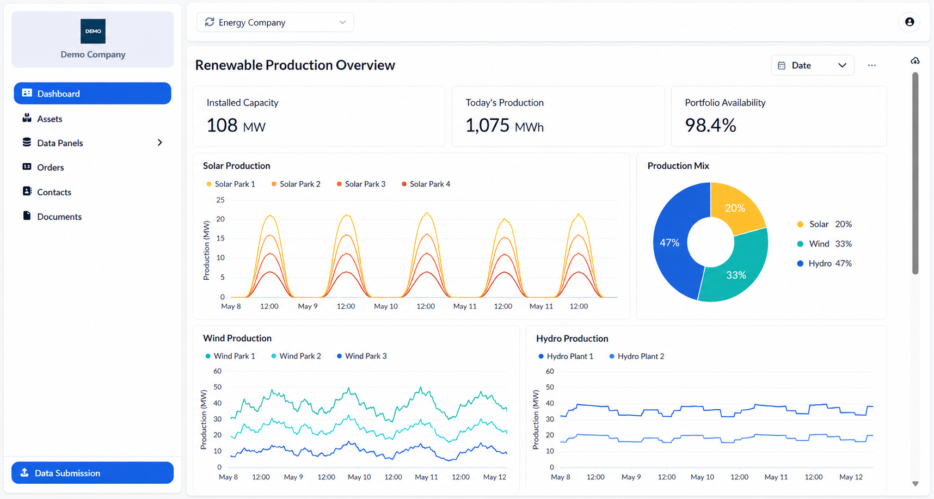
Task: Click the refresh icon beside Energy Company
Action: pos(210,22)
